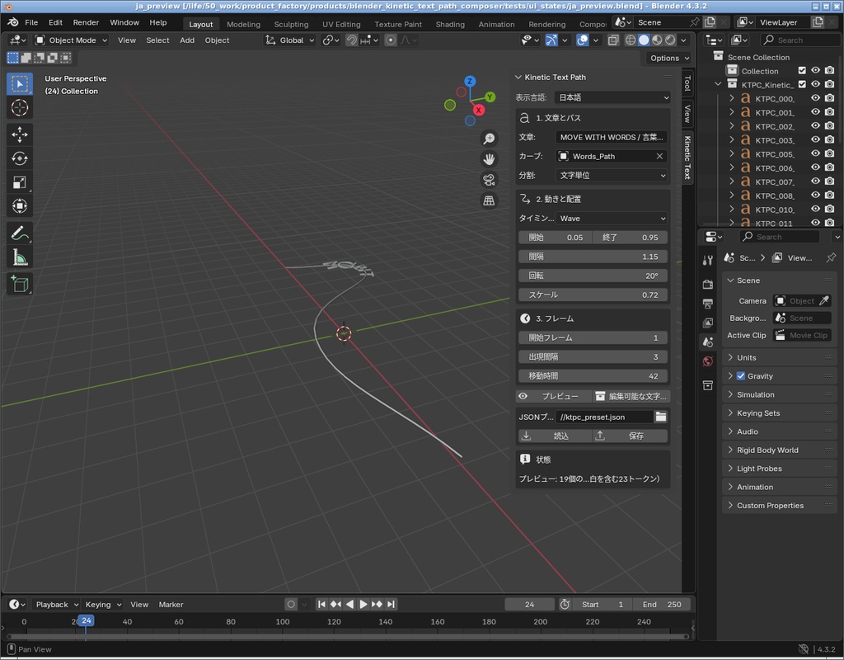
Task: Click the 編集可能な文字 button
Action: (x=631, y=397)
